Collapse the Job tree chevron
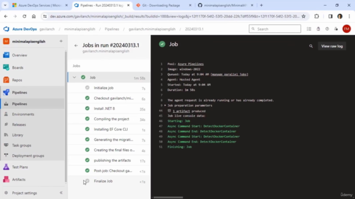Image resolution: width=355 pixels, height=199 pixels. point(74,77)
